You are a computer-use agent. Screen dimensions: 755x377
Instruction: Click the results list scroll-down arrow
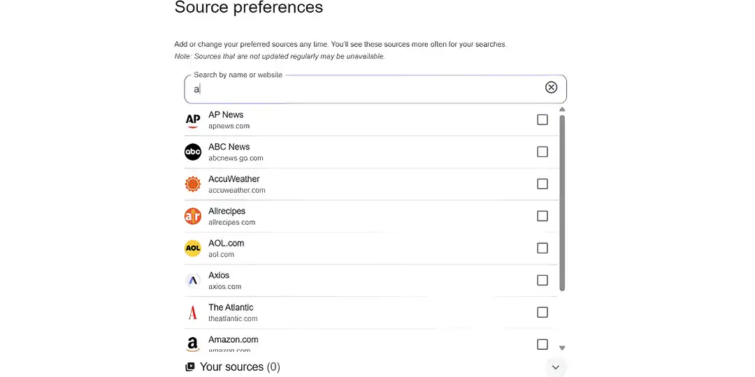[x=562, y=348]
